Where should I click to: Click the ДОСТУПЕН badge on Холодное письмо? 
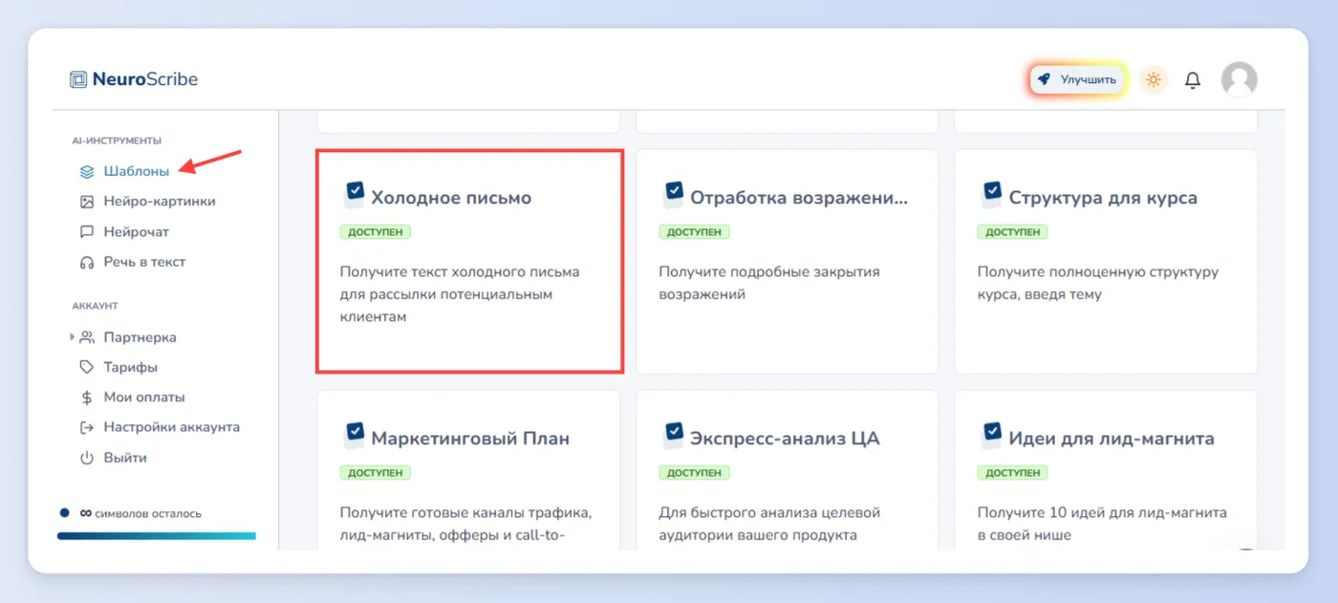tap(376, 232)
